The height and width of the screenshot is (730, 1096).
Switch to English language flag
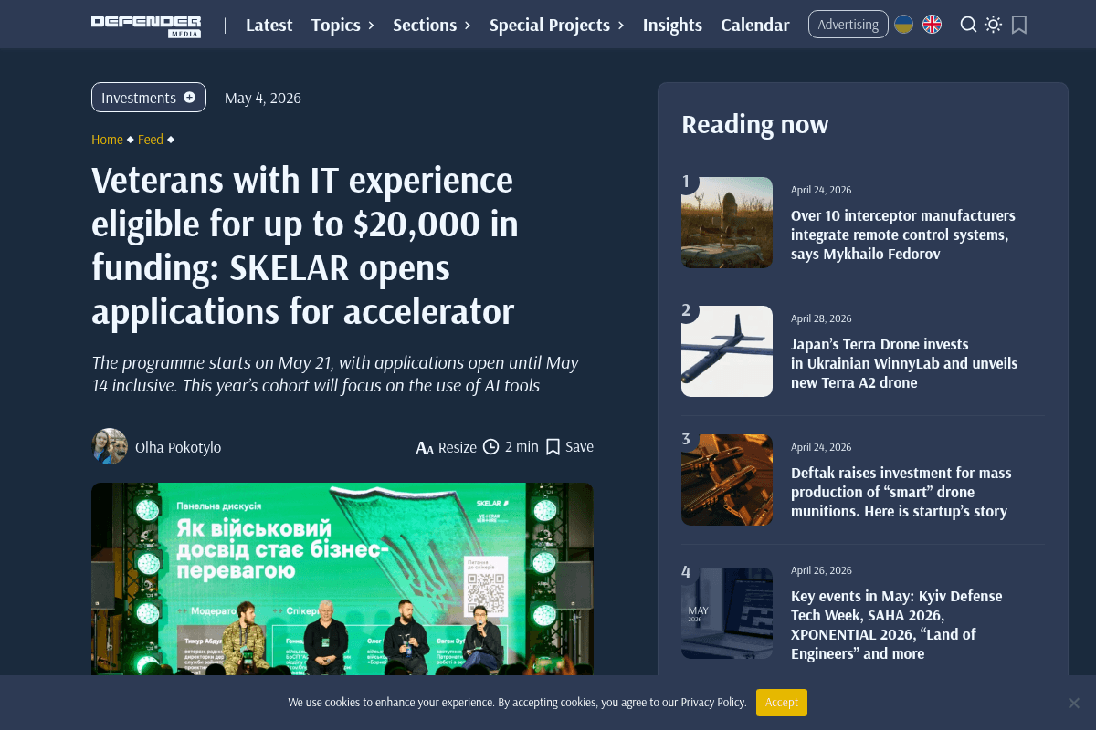(x=932, y=25)
